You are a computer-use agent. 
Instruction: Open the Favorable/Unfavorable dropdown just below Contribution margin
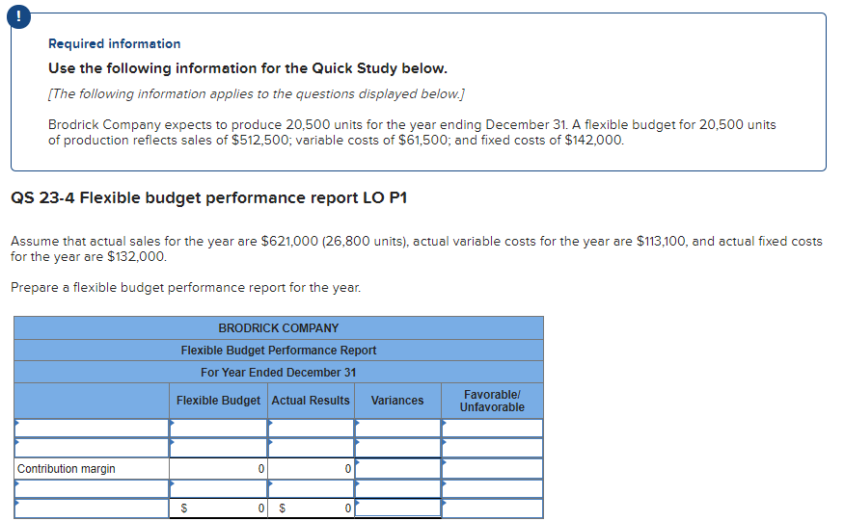(492, 489)
